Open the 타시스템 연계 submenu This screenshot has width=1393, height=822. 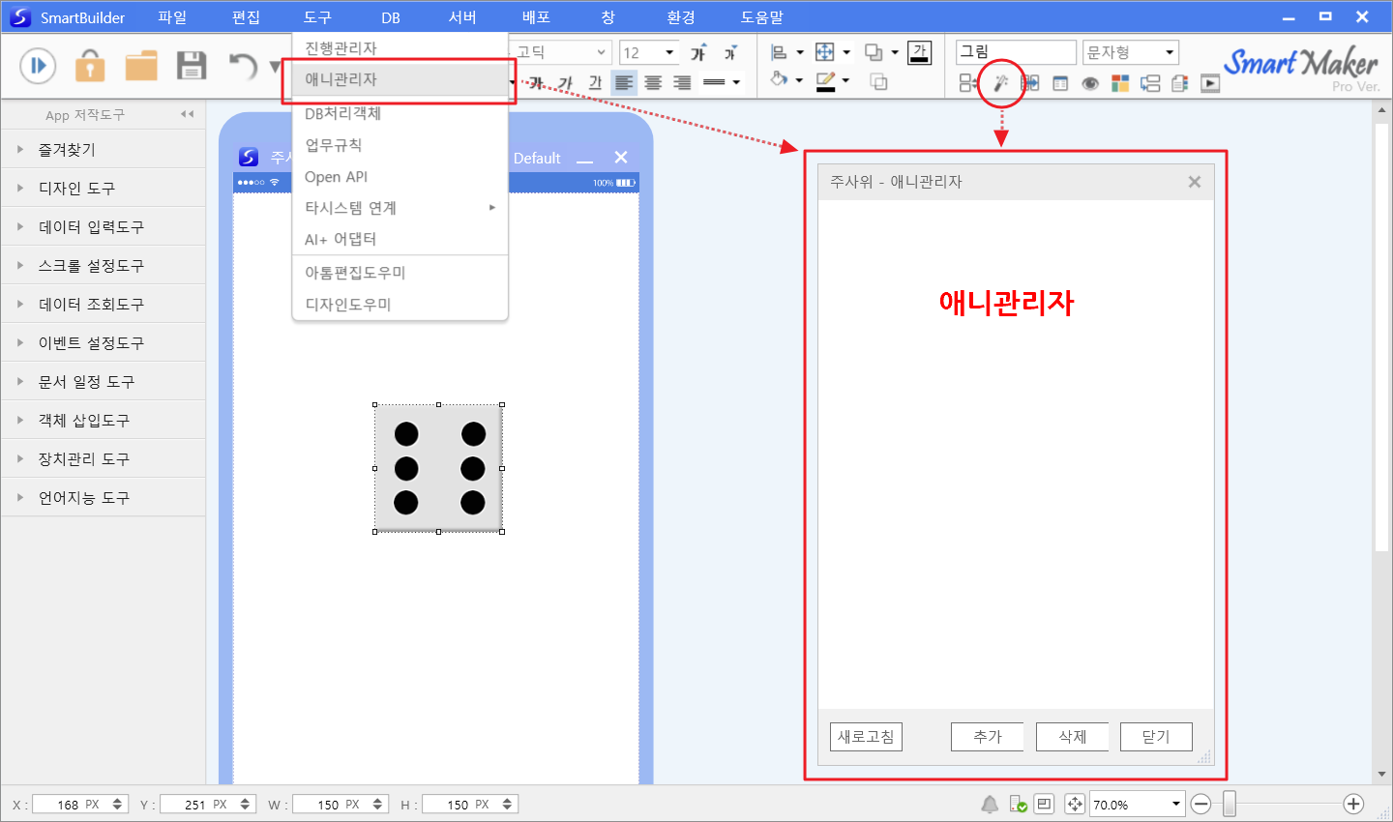[400, 208]
